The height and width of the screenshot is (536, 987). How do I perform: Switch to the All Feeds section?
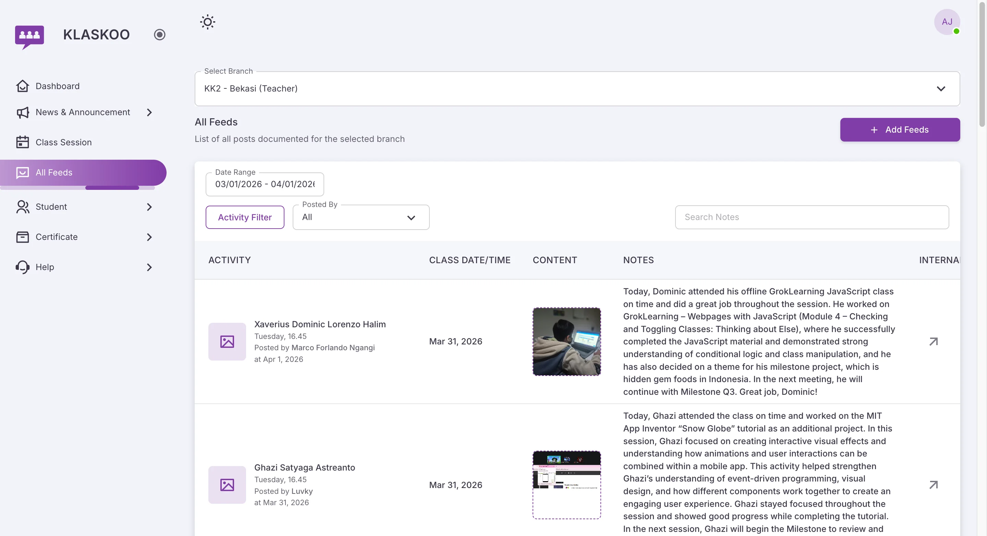click(x=54, y=172)
